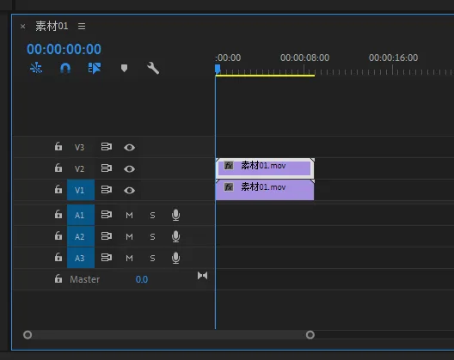Toggle sync lock for A1
Viewport: 454px width, 360px height.
coord(107,215)
